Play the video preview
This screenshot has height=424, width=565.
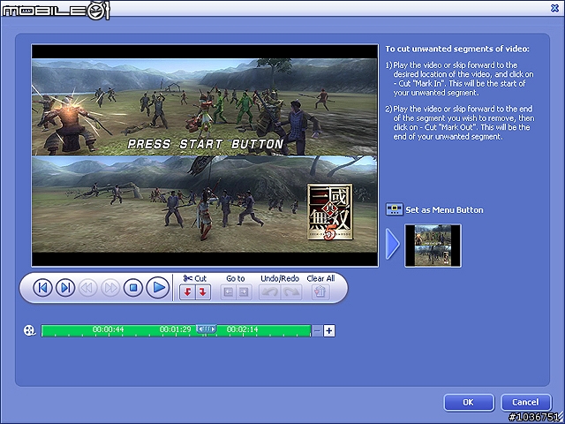coord(158,287)
